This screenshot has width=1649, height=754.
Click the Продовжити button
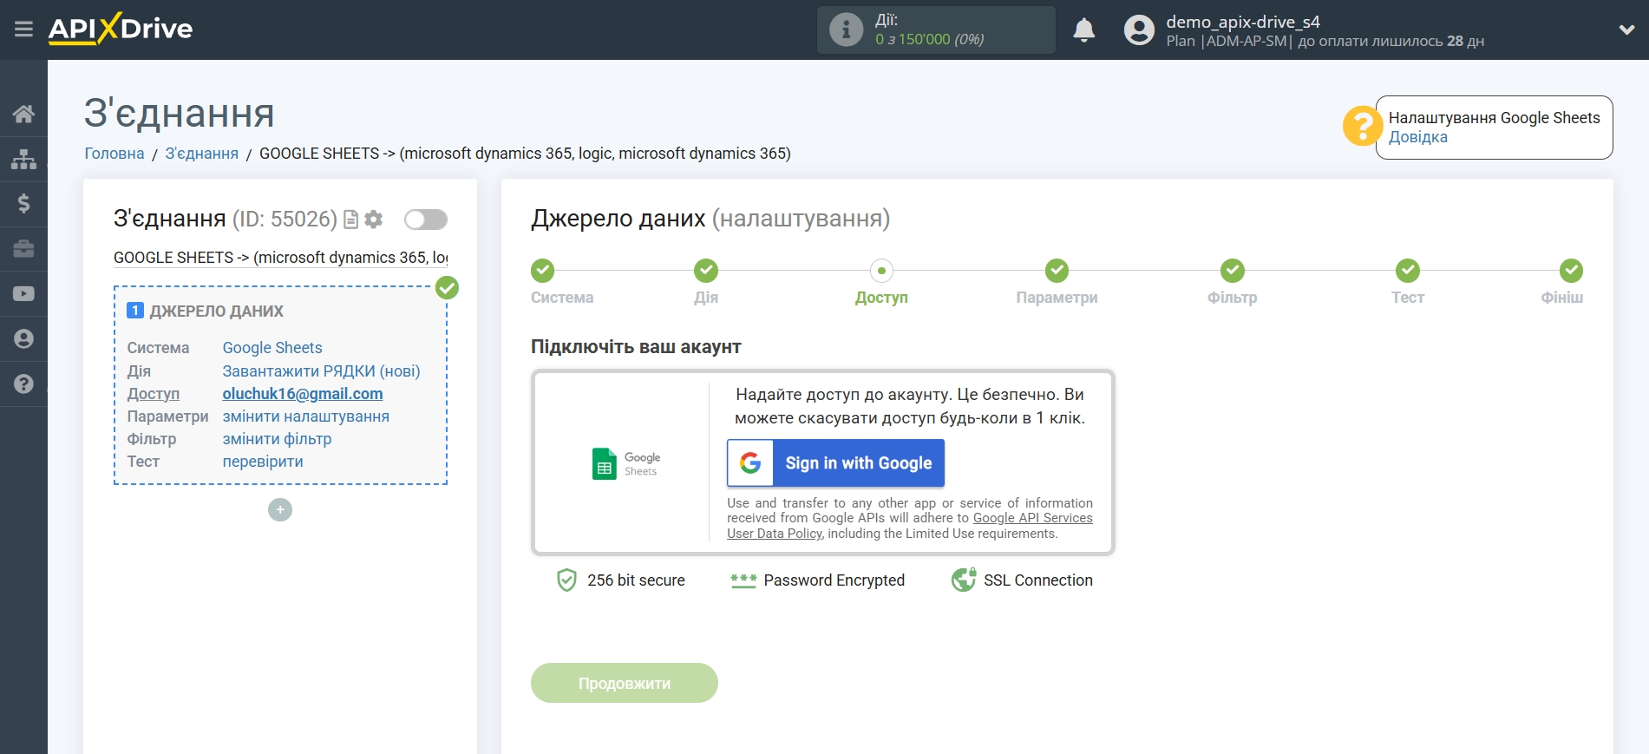(x=625, y=683)
